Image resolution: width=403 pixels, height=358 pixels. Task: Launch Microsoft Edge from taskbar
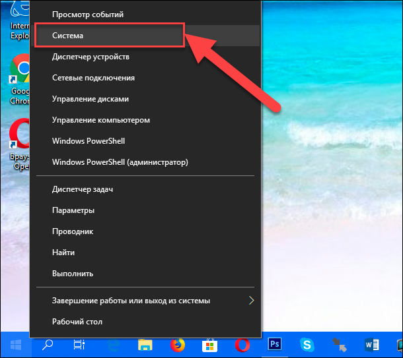(113, 345)
